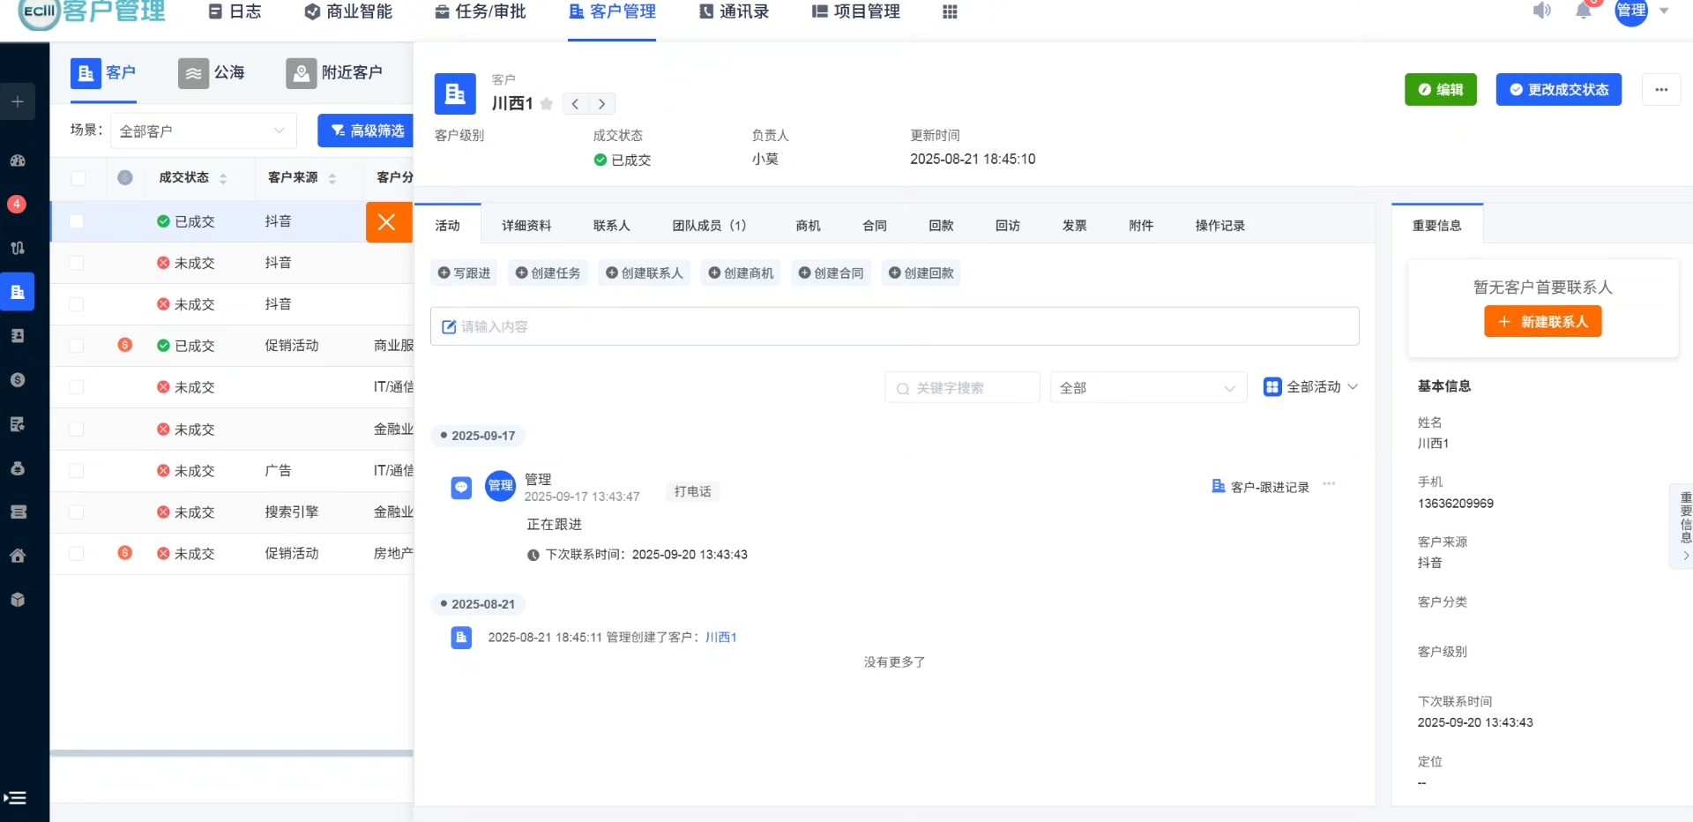This screenshot has width=1693, height=822.
Task: Switch to the 详细资料 tab
Action: click(526, 226)
